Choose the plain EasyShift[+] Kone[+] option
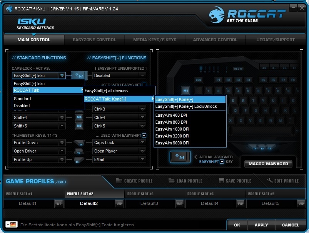This screenshot has width=309, height=233. coord(190,99)
